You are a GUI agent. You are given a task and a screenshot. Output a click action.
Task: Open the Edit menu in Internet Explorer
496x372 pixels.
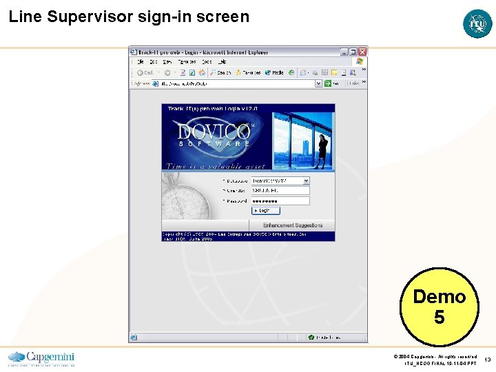154,62
